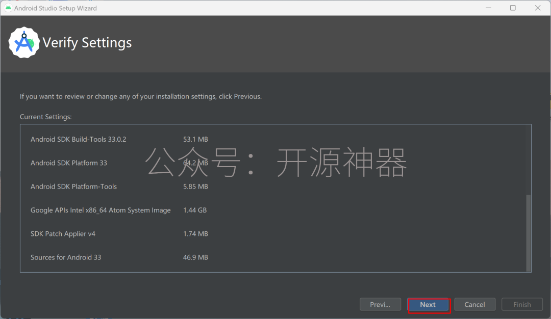Click Android SDK Platform-Tools list item
The height and width of the screenshot is (319, 551).
pyautogui.click(x=73, y=187)
